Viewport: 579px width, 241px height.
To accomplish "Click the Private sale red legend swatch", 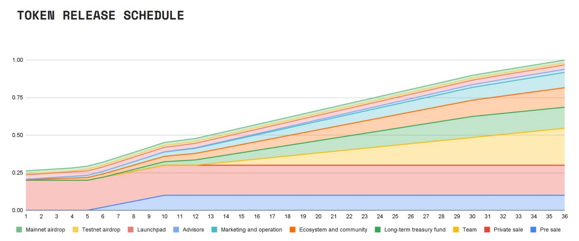I will pos(487,230).
